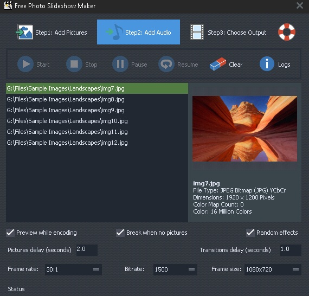Select img12.jpg in the file list
309x296 pixels.
point(97,143)
